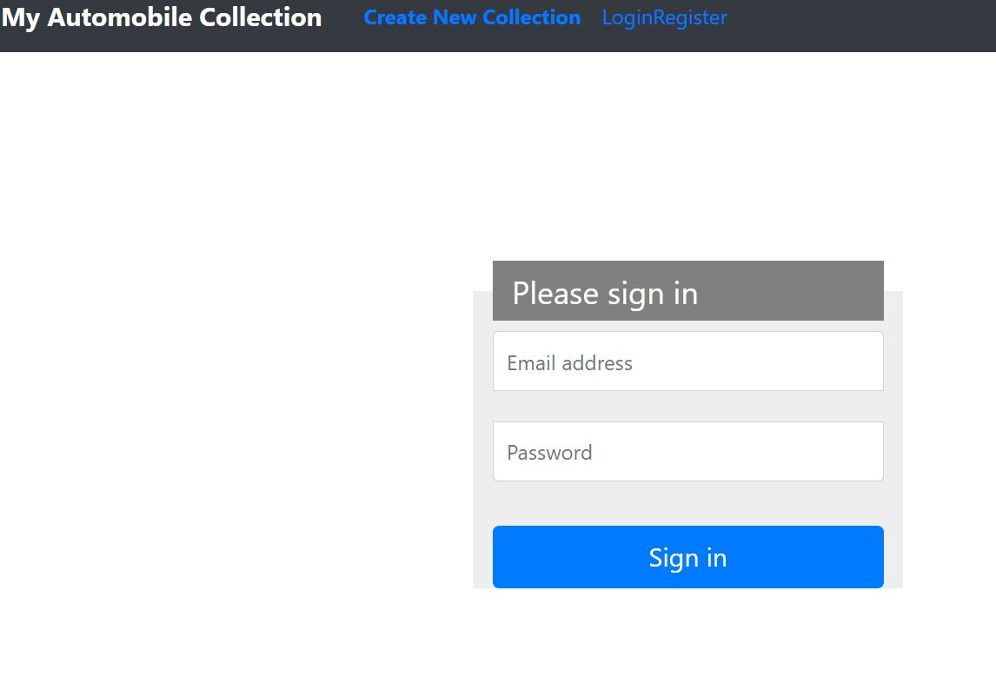Click the My Automobile Collection brand title
996x690 pixels.
(162, 17)
